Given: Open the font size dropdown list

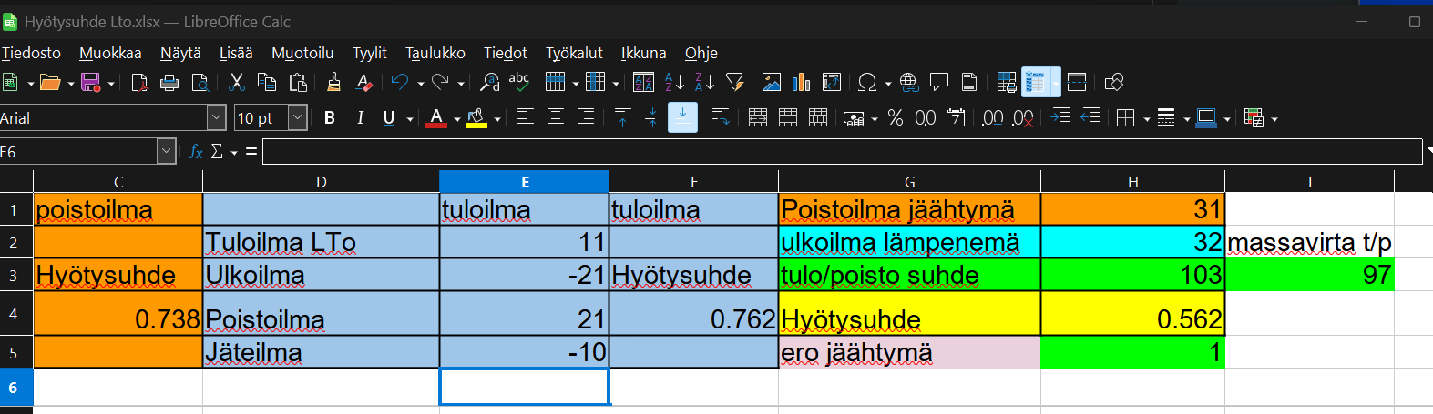Looking at the screenshot, I should tap(298, 118).
